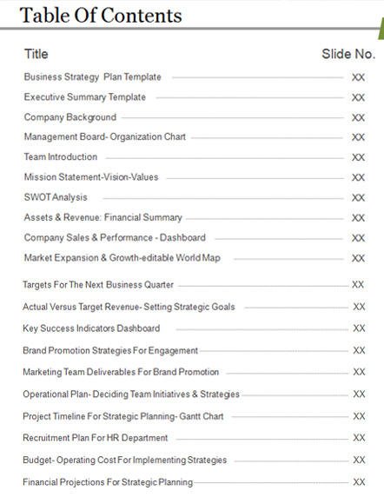This screenshot has height=497, width=384.
Task: Click XX slide number for Financial Projections
Action: [360, 482]
